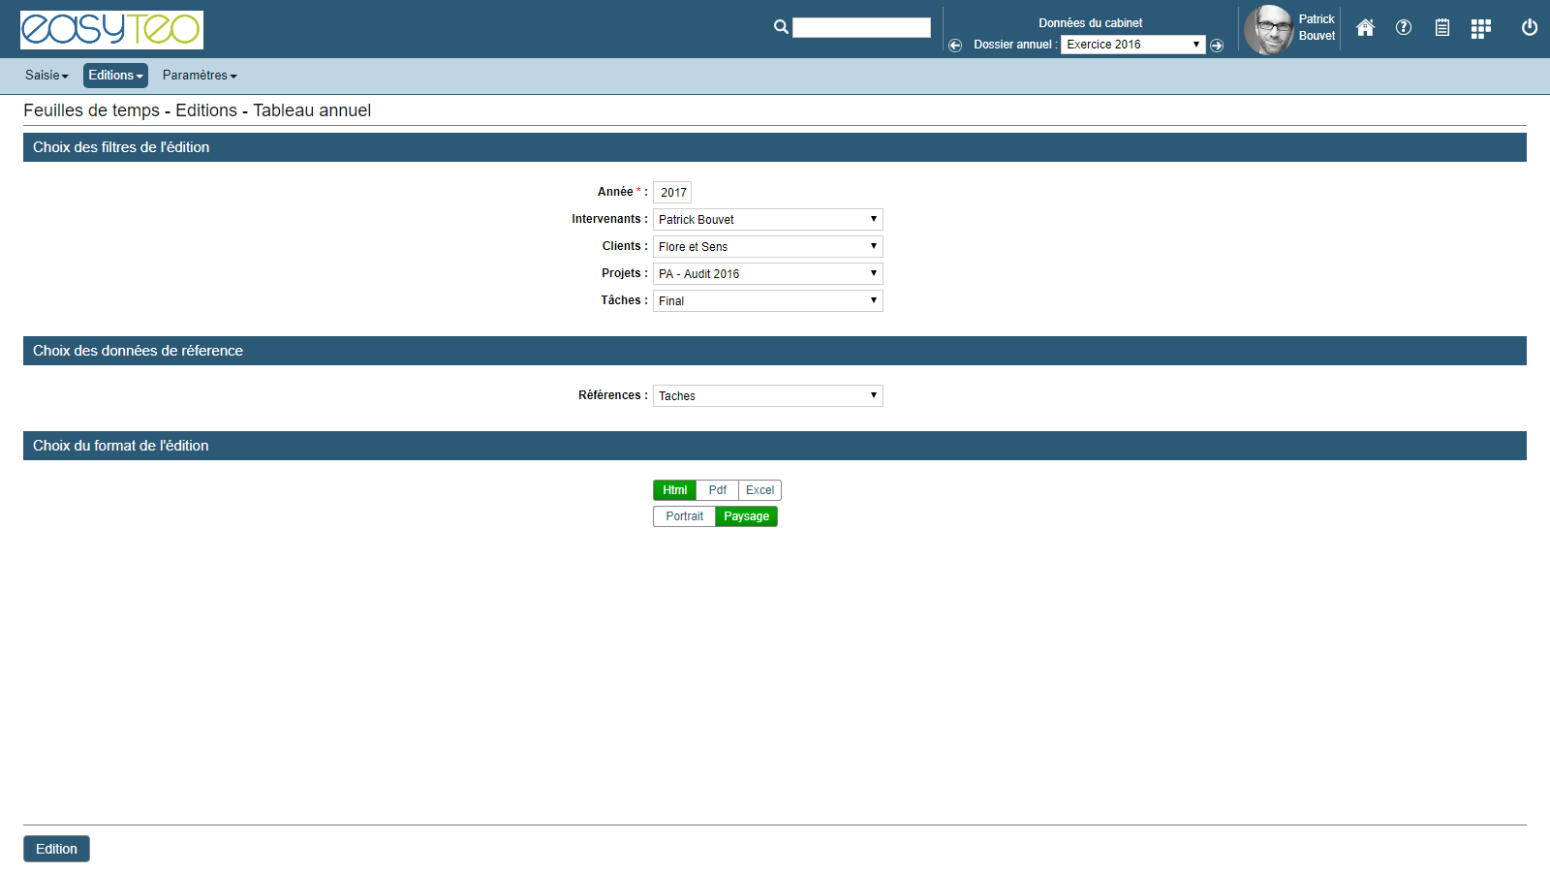Open the Paramètres menu
This screenshot has height=872, width=1550.
coord(200,76)
